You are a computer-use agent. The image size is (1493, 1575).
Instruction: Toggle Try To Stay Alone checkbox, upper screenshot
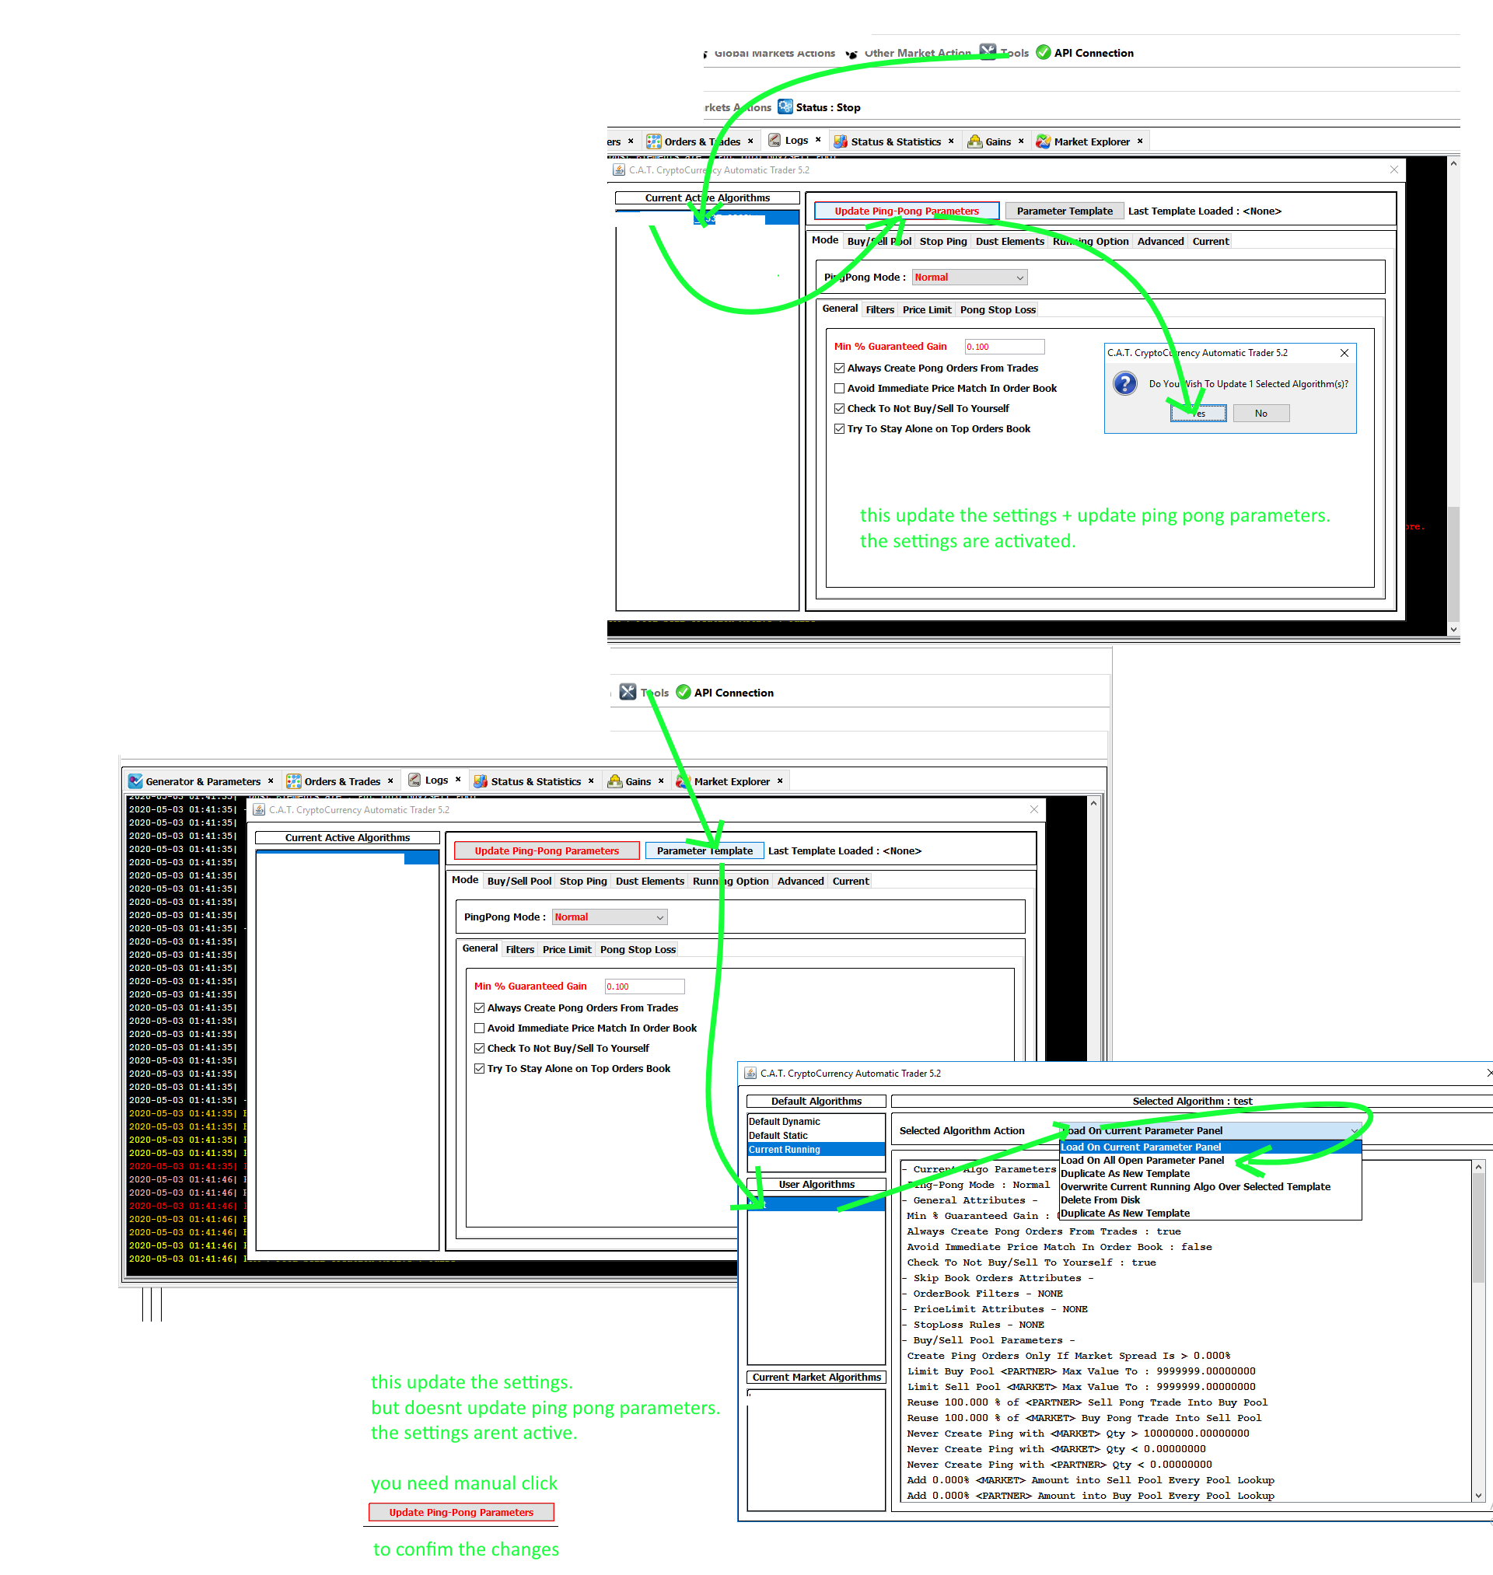pos(840,429)
